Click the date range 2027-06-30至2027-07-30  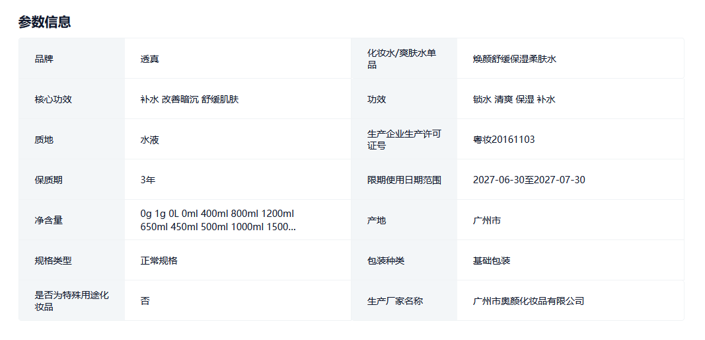[529, 180]
